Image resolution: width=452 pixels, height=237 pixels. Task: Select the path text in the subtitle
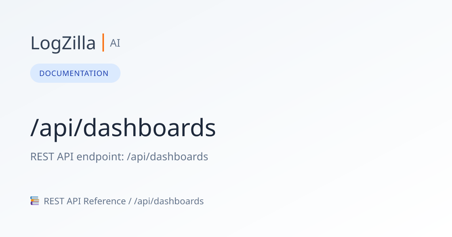pos(167,157)
